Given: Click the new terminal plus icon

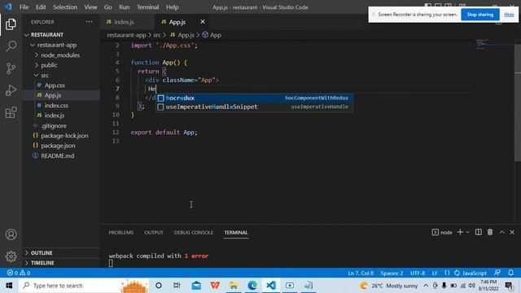Looking at the screenshot, I should (x=460, y=232).
